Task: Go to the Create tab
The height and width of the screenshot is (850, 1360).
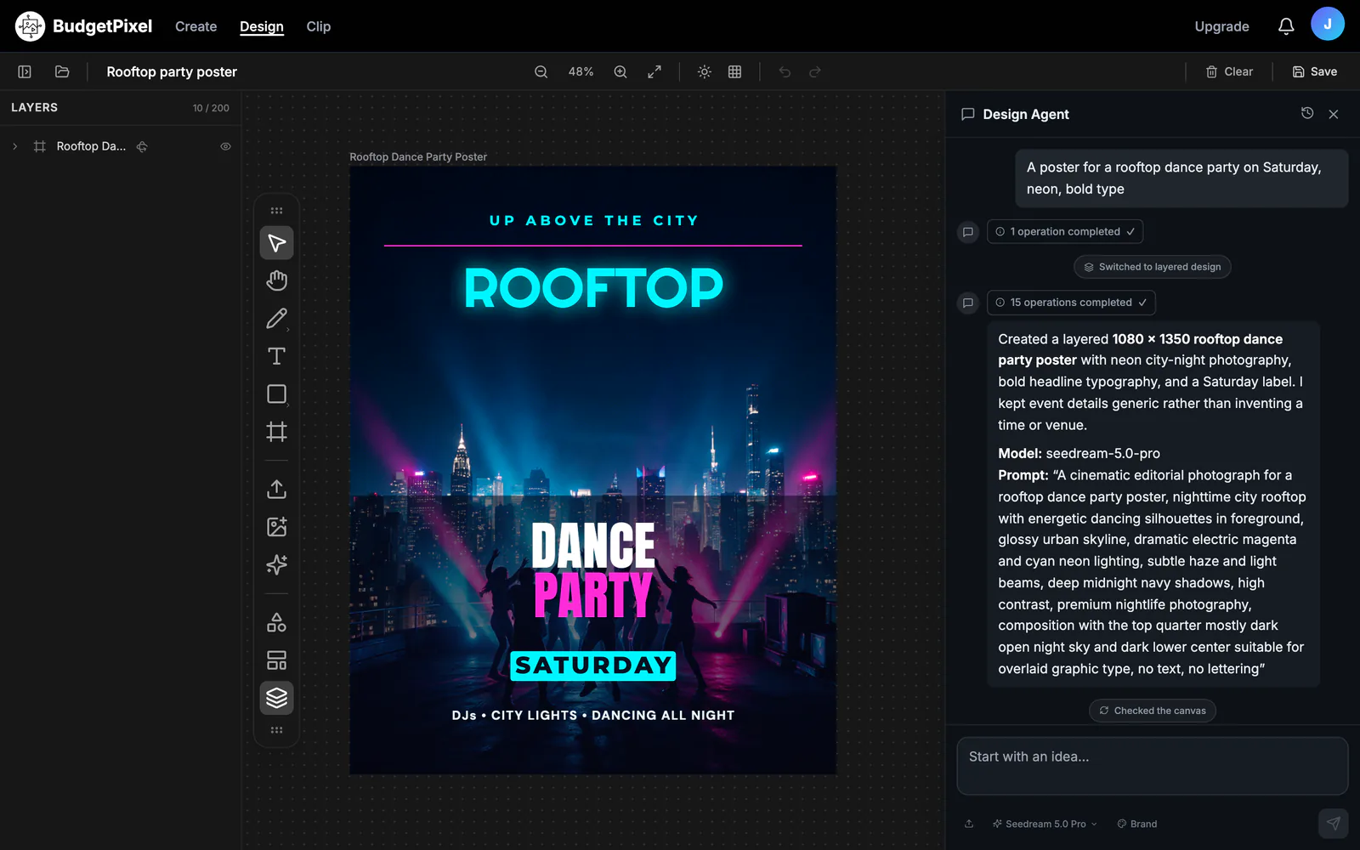Action: 195,26
